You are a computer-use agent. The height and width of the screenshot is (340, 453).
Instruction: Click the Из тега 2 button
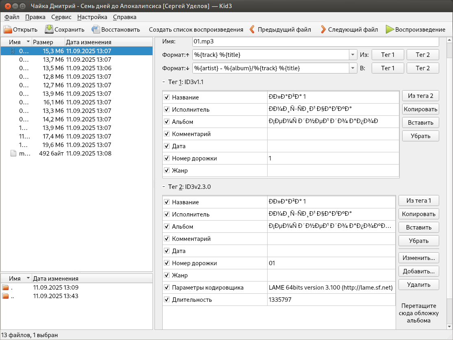click(x=420, y=96)
